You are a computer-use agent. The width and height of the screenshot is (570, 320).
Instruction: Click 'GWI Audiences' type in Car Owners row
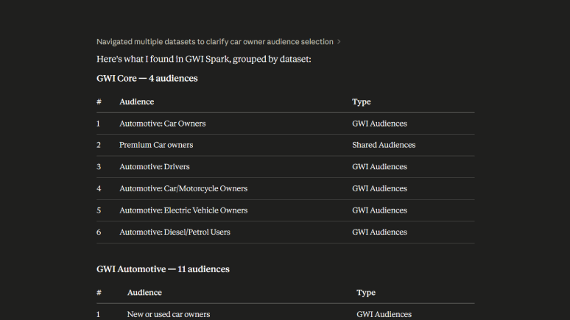[x=379, y=124]
